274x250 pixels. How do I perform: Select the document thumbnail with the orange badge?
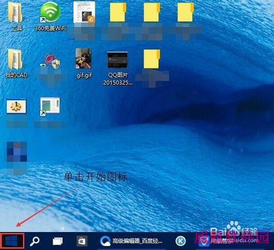(x=84, y=13)
